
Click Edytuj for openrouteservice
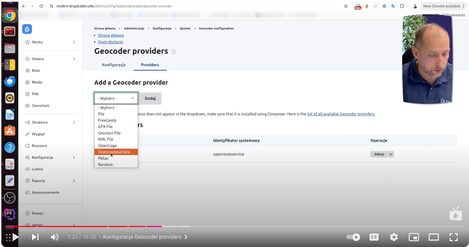point(379,154)
